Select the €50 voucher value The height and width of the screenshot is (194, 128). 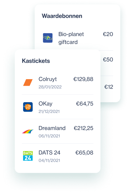pyautogui.click(x=108, y=59)
